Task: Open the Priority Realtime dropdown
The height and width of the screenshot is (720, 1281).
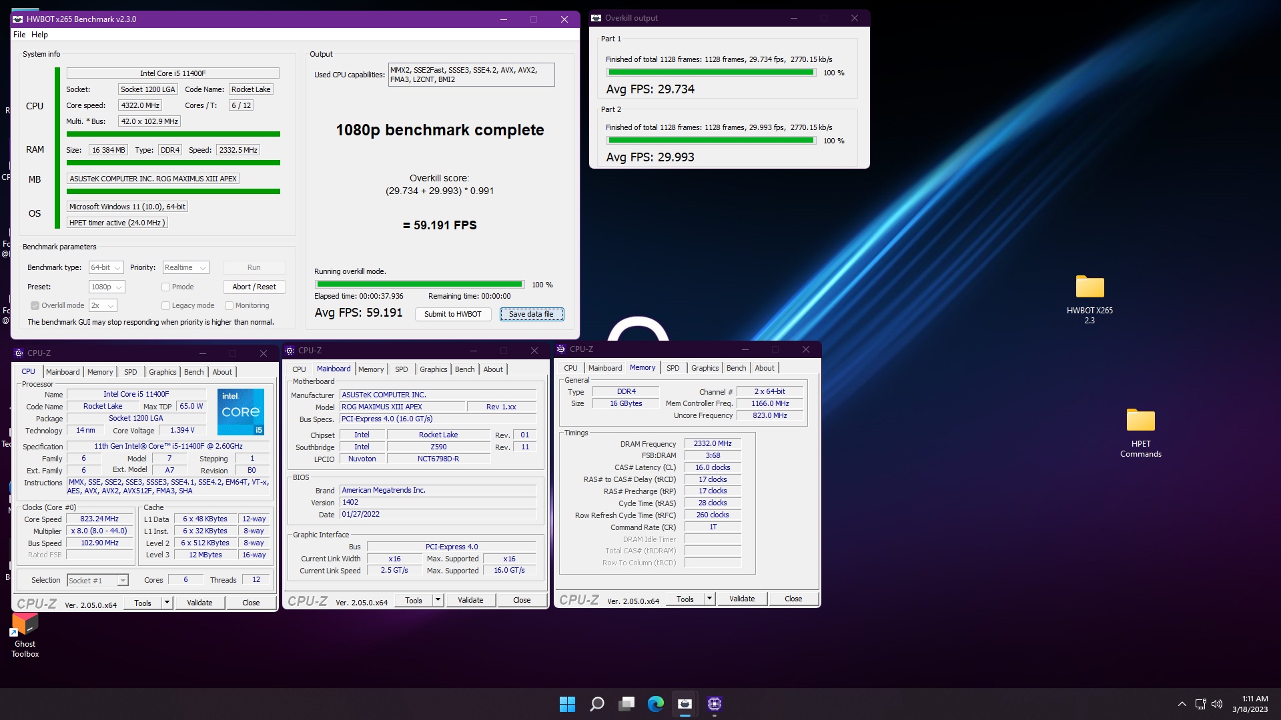Action: [186, 268]
